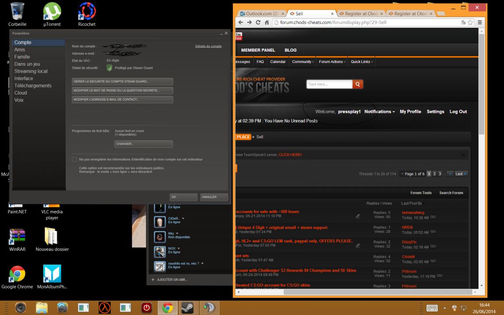Click the Type Here search field
504x315 pixels.
[329, 84]
